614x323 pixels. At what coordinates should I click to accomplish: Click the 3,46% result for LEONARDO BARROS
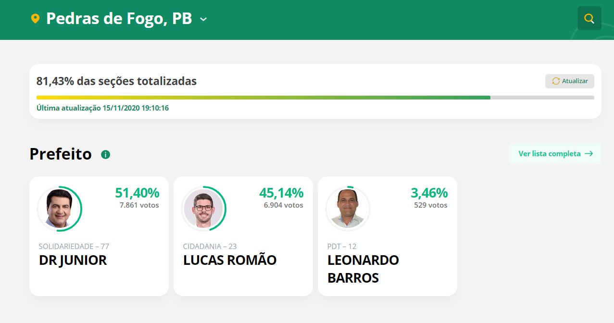(429, 193)
